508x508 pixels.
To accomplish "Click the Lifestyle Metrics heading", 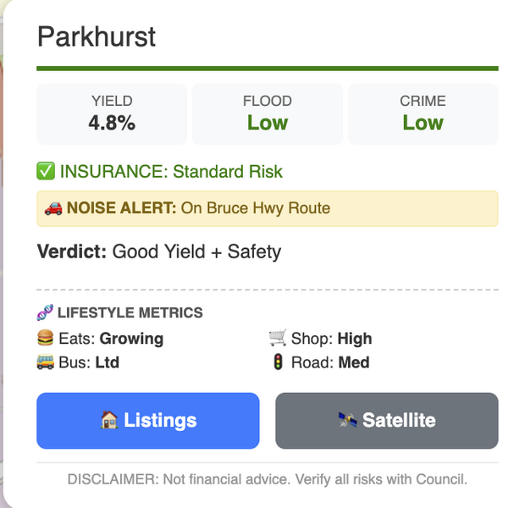I will coord(130,313).
